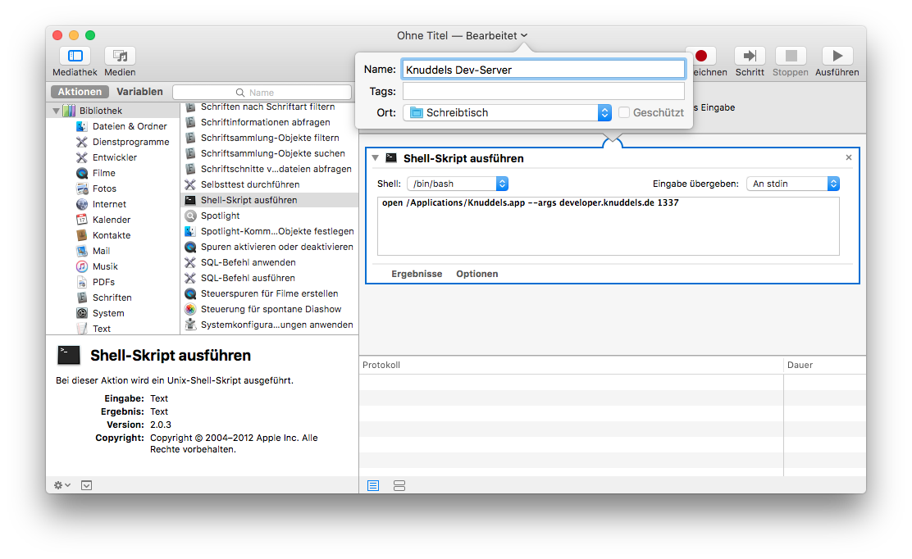Click the Protokoll column header
Screen dimensions: 912x559
tap(571, 365)
